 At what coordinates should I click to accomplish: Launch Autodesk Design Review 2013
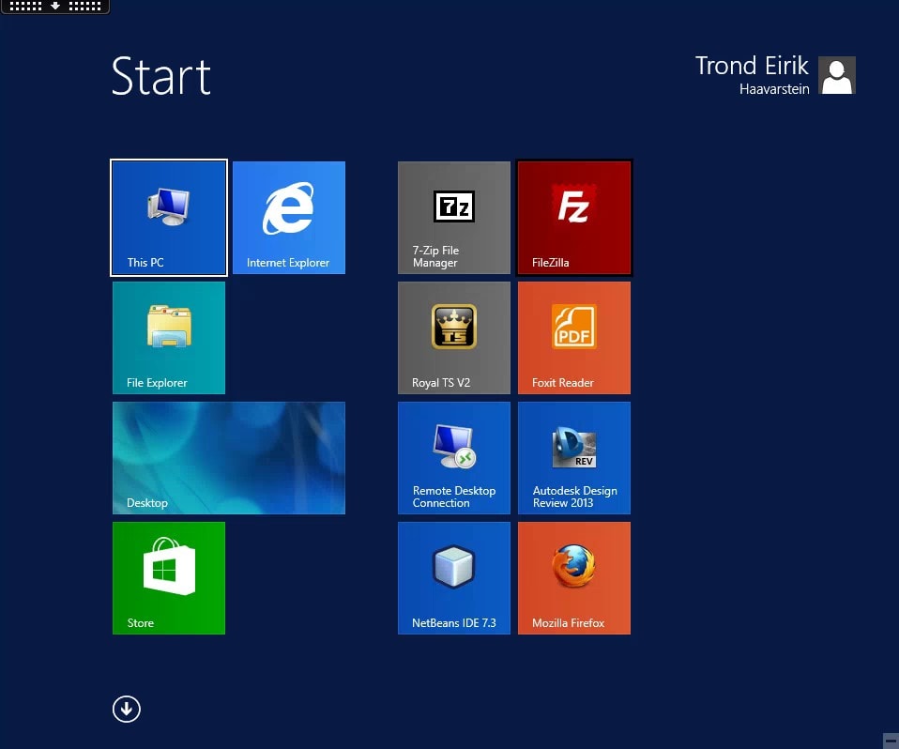574,458
